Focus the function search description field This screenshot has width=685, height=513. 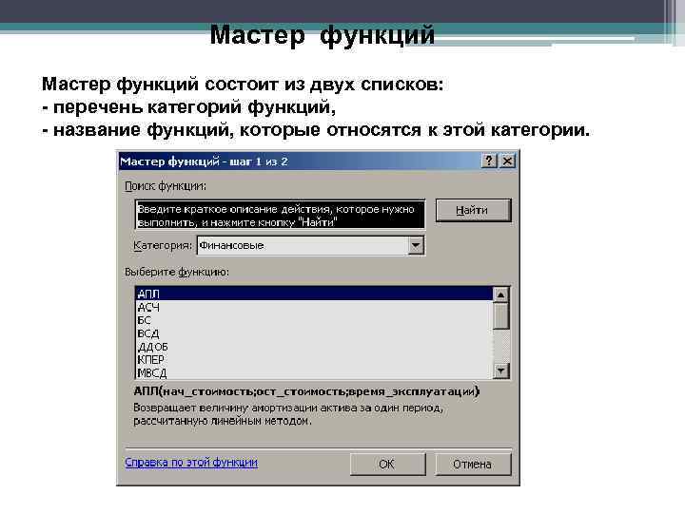280,214
